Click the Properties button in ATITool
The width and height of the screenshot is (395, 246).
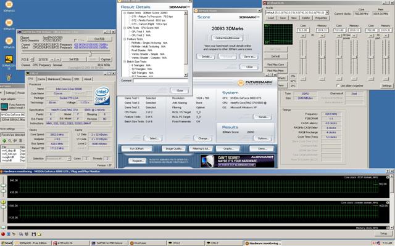tap(321, 18)
